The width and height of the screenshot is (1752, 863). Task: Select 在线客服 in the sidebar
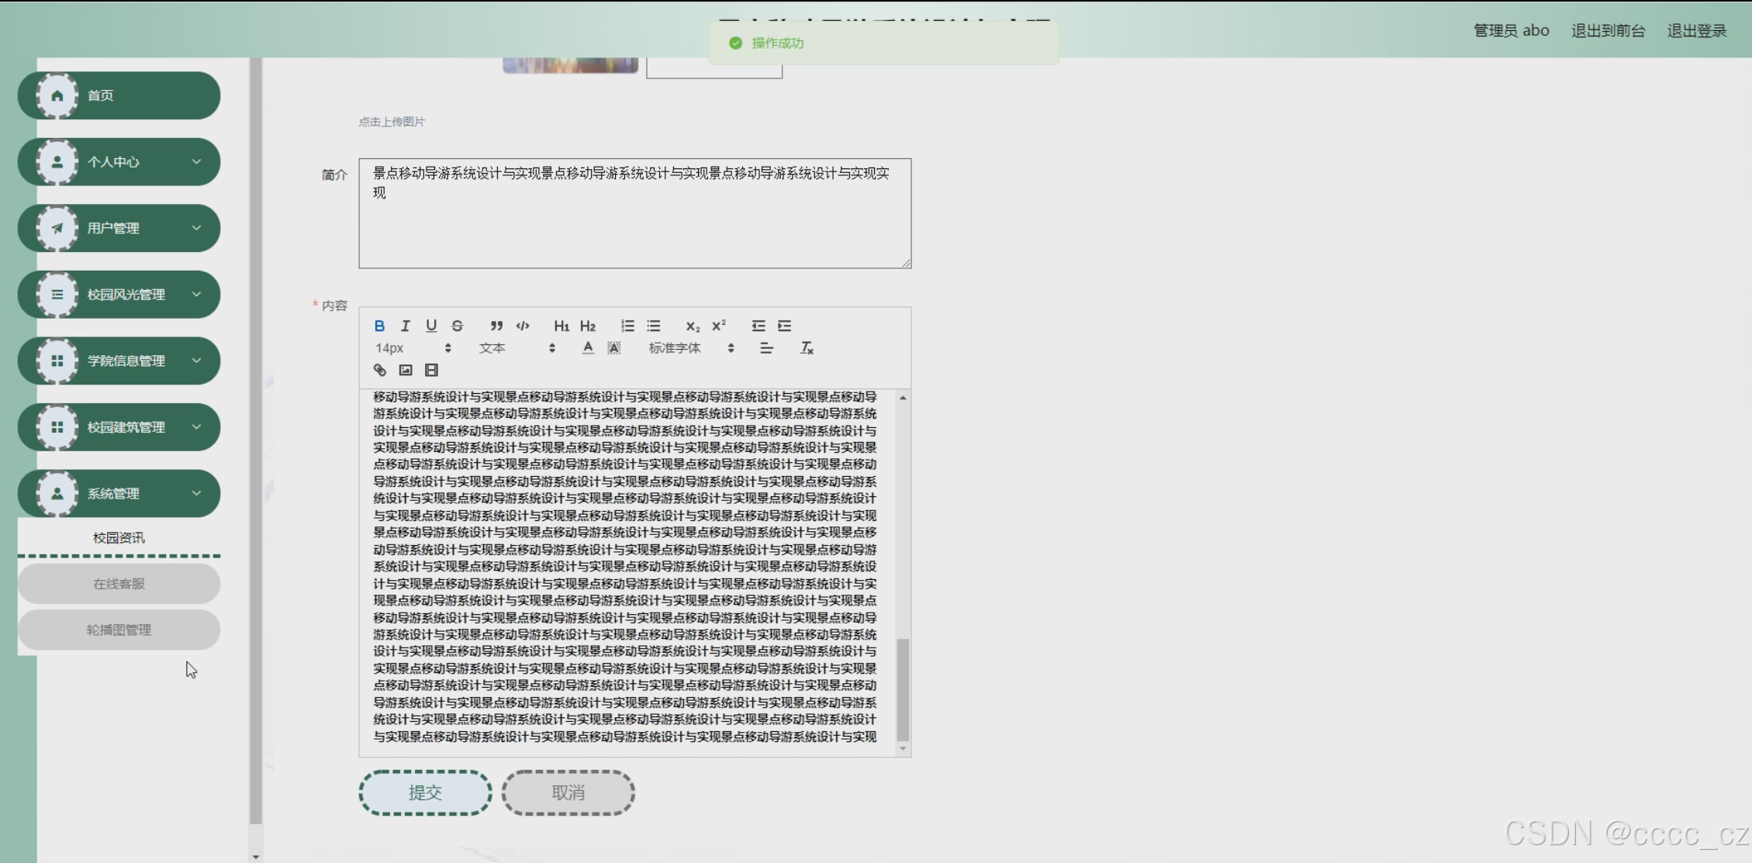119,584
